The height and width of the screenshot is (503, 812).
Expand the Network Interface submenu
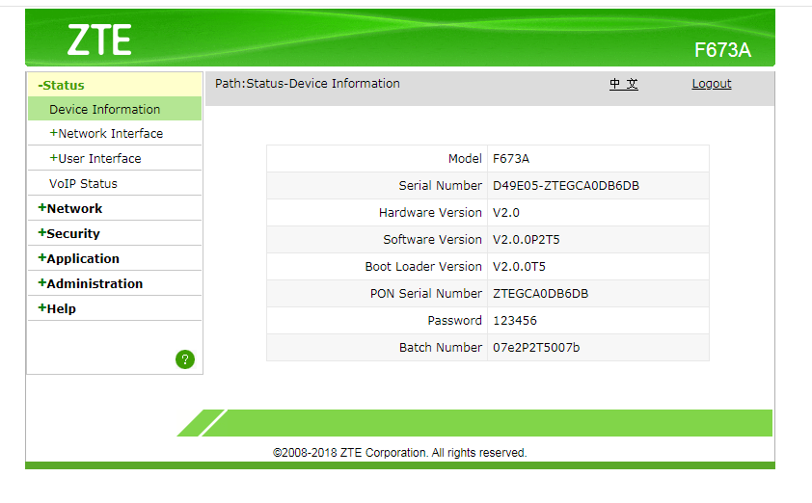click(106, 134)
